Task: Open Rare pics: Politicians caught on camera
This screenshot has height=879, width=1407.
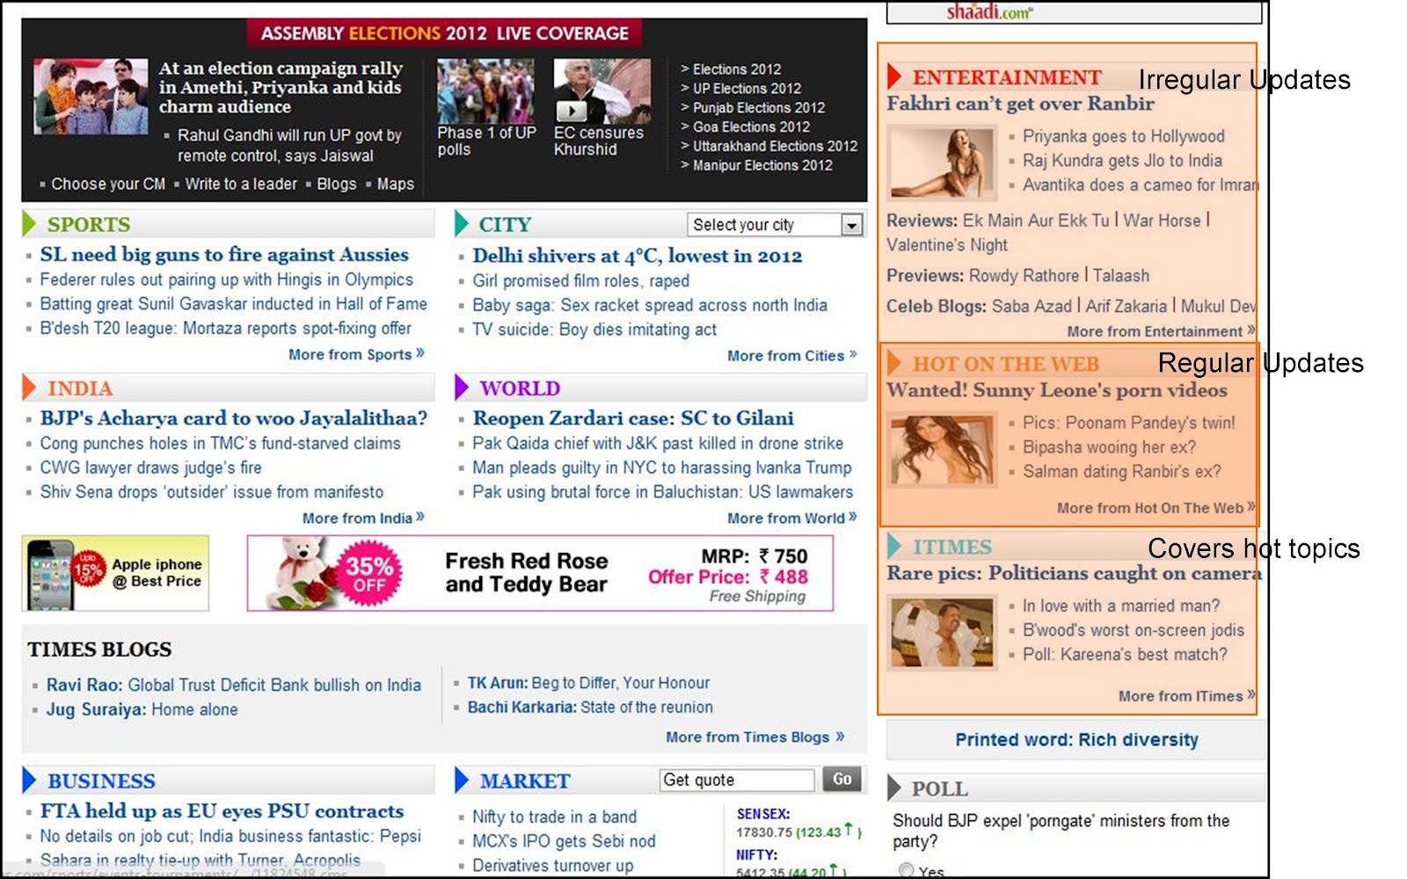Action: (1074, 572)
